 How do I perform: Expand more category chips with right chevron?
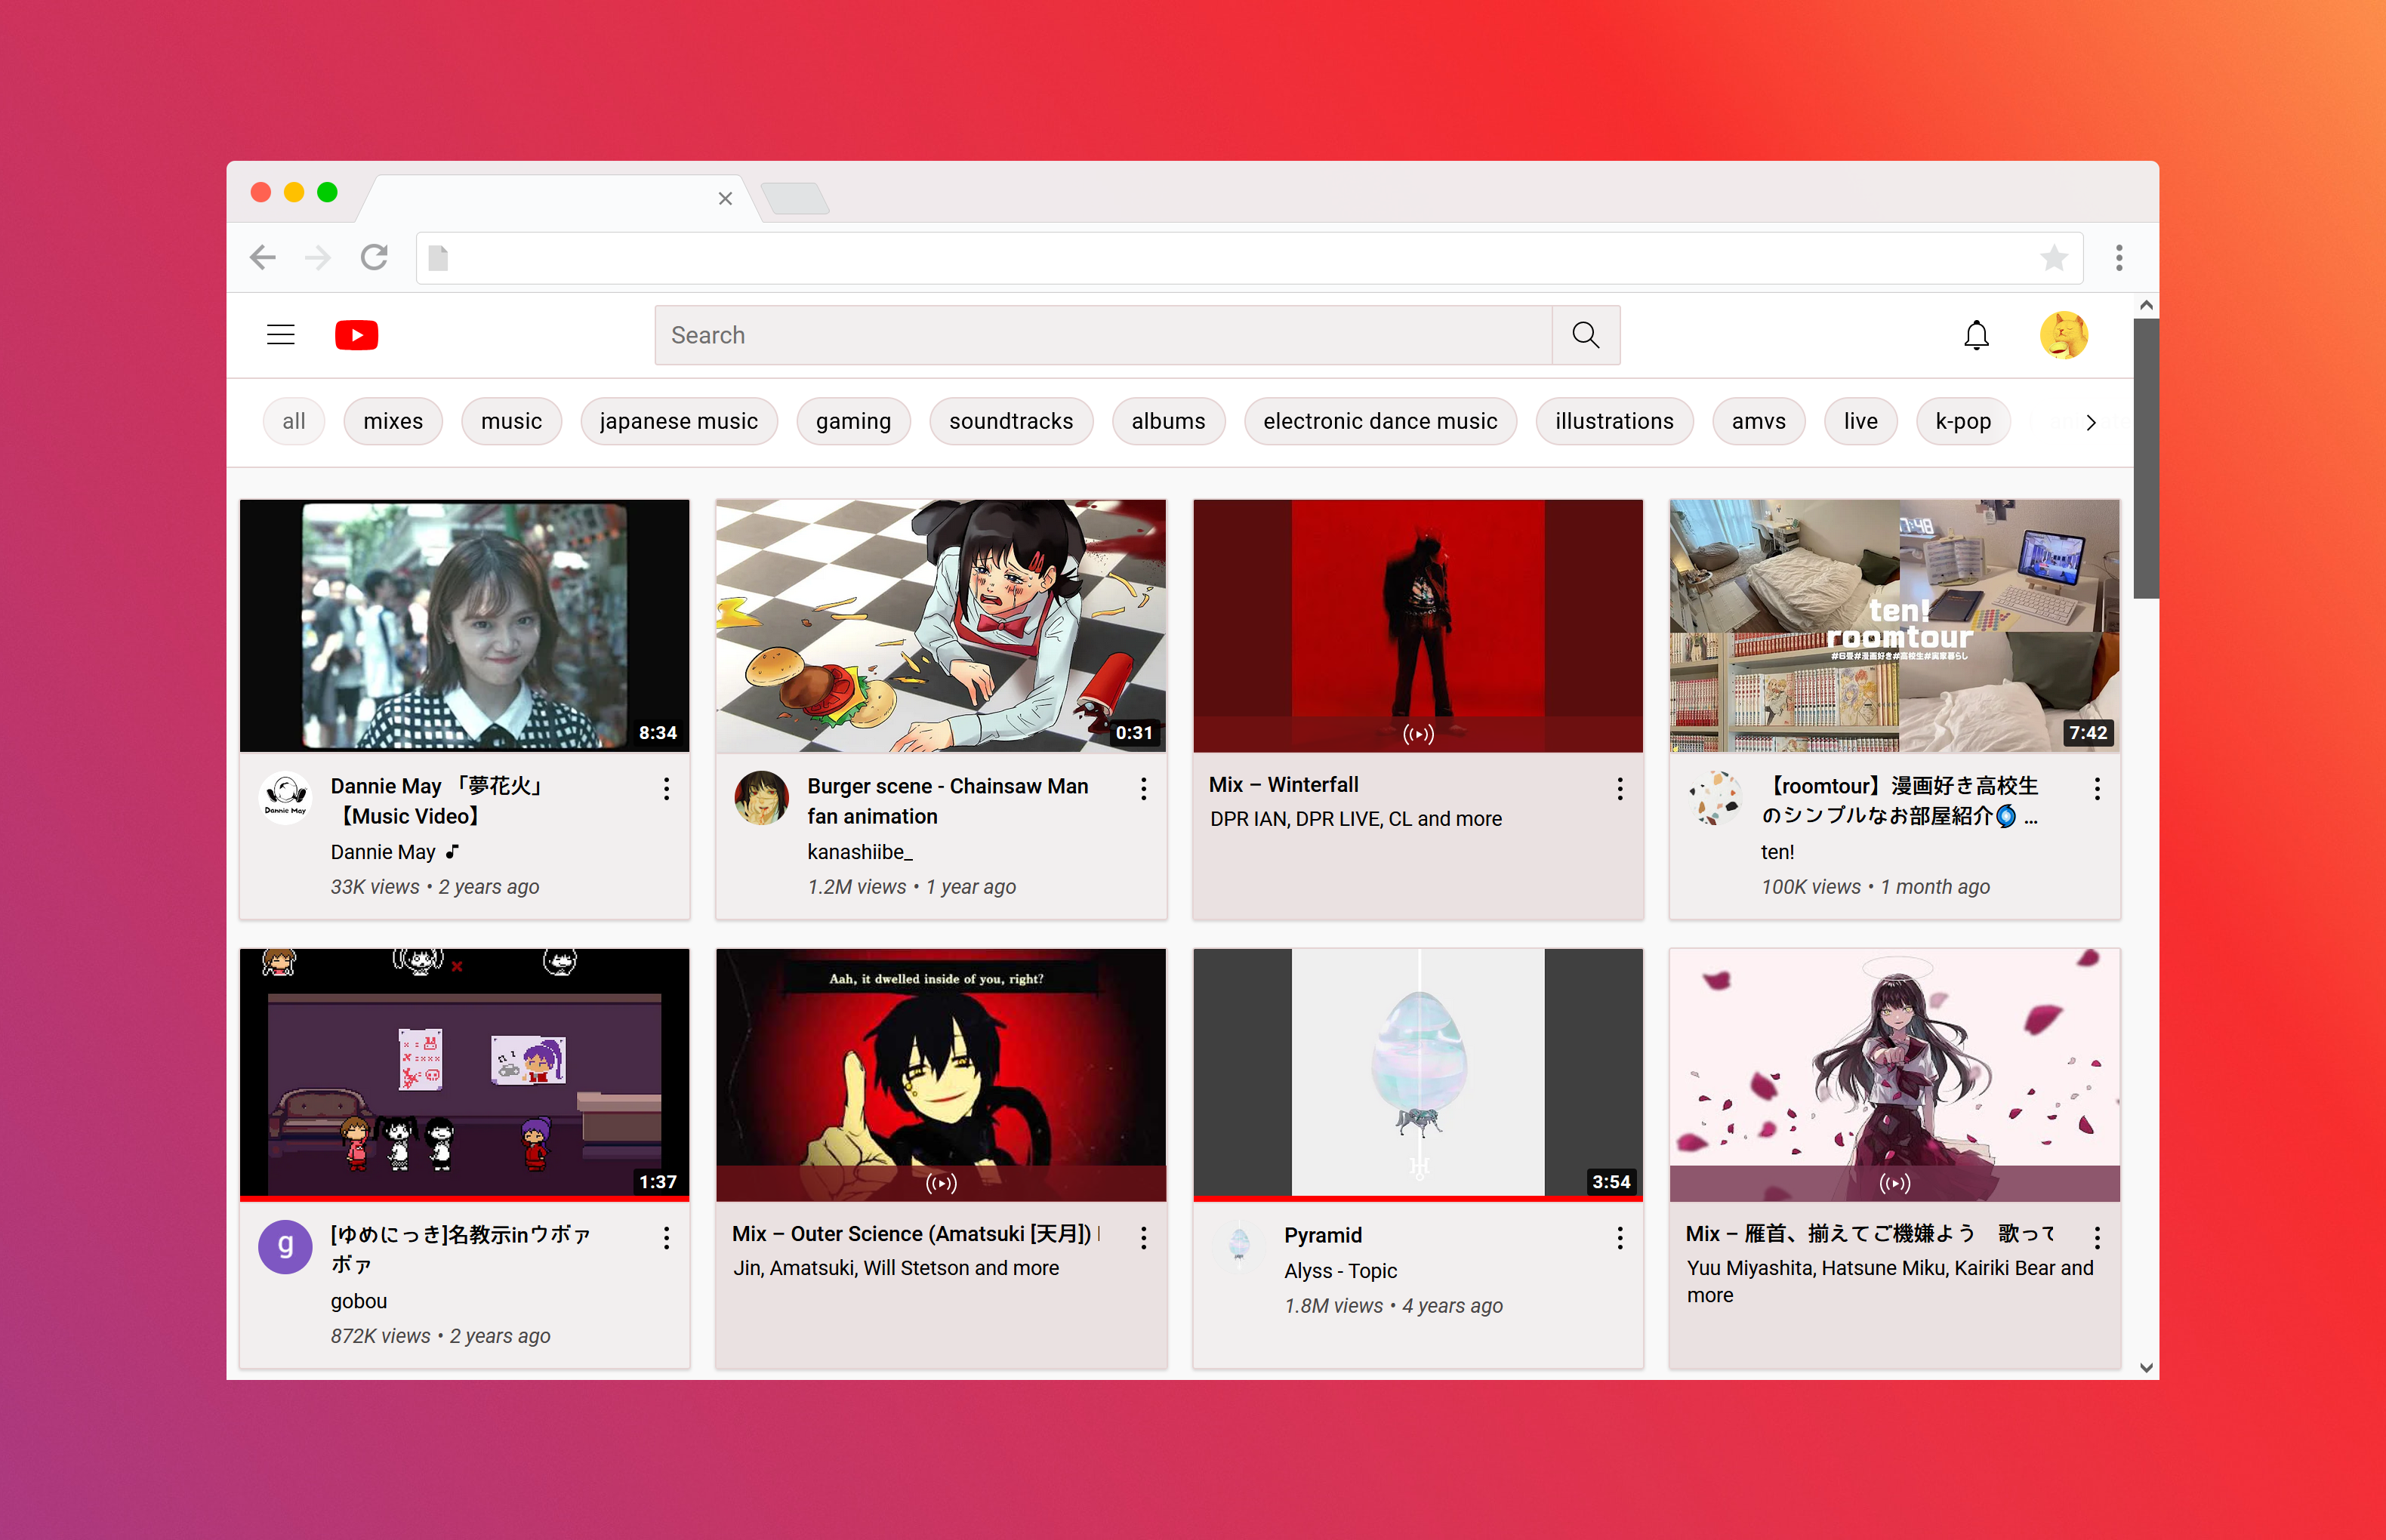pyautogui.click(x=2090, y=422)
